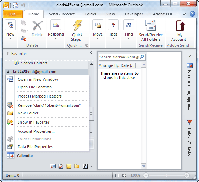The width and height of the screenshot is (199, 182).
Task: Switch to Reading view in status bar
Action: coord(124,175)
